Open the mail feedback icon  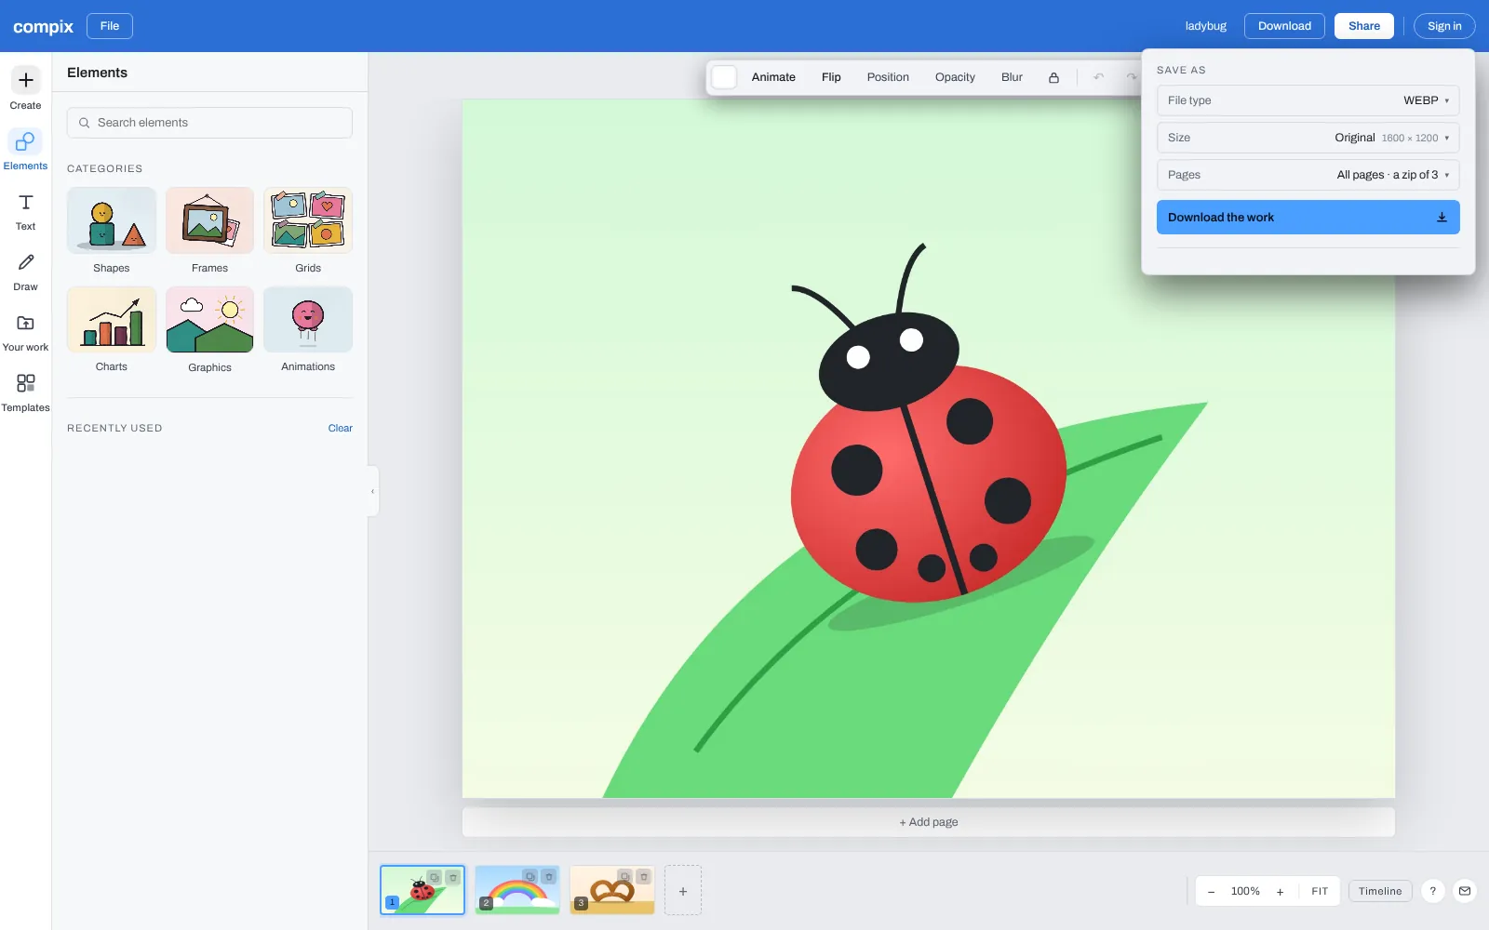[x=1465, y=891]
